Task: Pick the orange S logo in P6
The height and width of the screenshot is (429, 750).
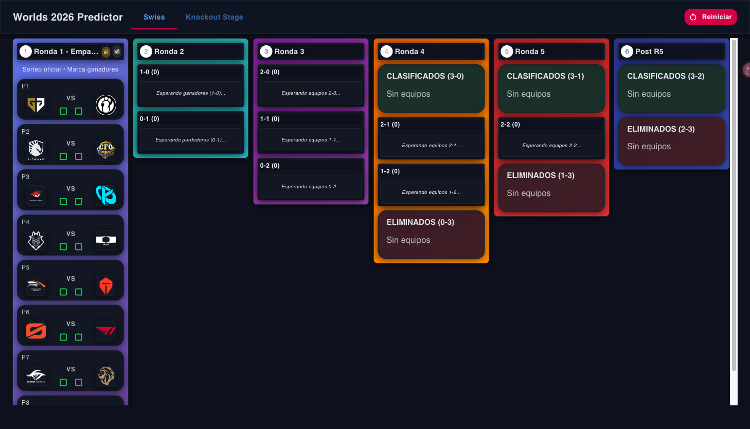Action: [36, 331]
